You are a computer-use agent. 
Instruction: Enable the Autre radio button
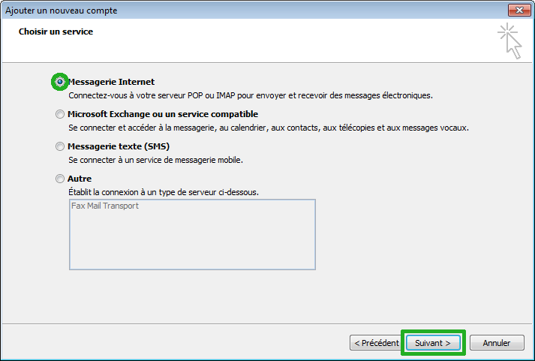tap(60, 179)
